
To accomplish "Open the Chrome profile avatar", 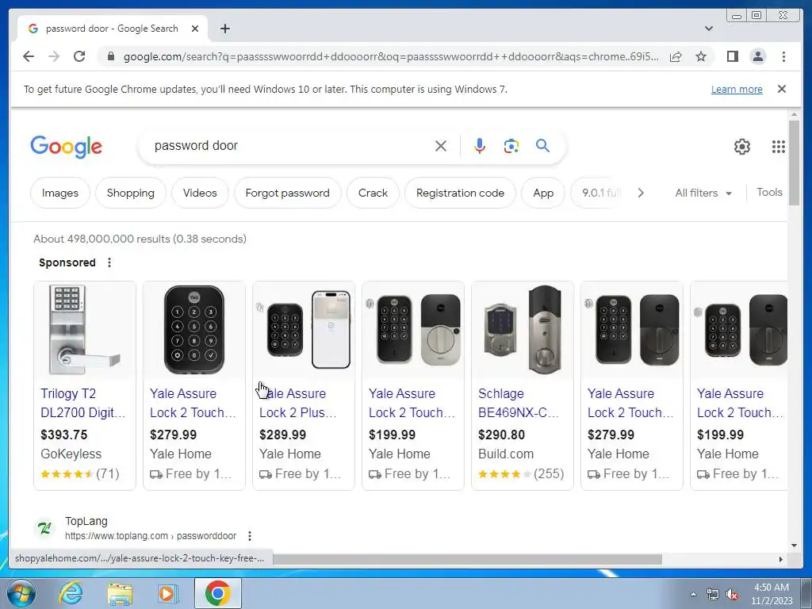I will (757, 56).
